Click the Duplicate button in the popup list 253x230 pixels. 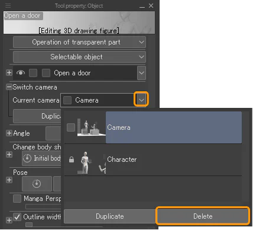[x=110, y=216]
